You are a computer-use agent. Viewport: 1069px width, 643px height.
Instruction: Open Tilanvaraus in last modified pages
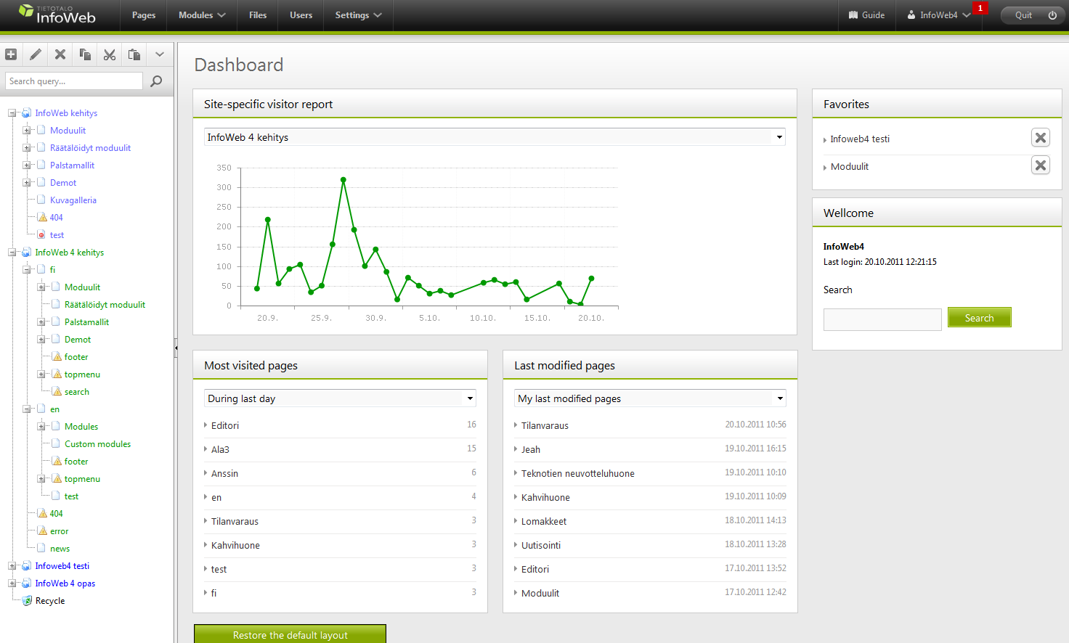click(x=545, y=426)
